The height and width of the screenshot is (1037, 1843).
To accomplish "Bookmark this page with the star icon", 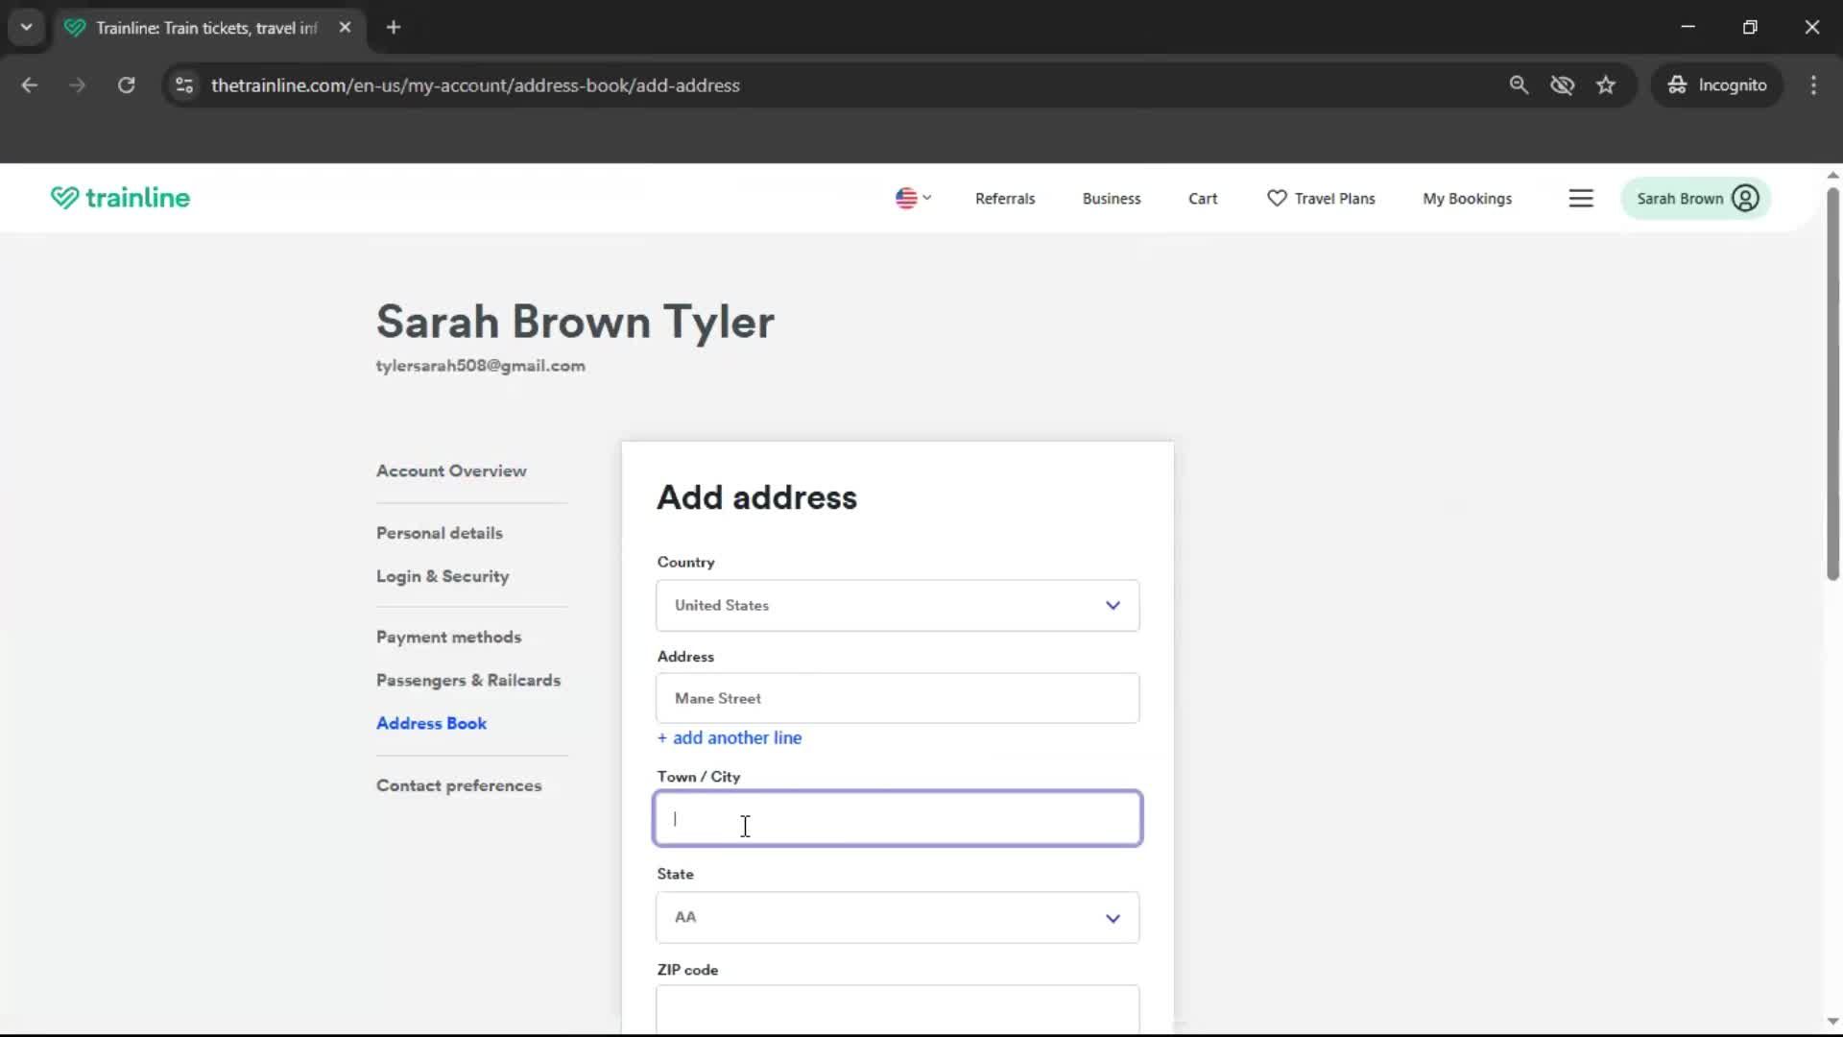I will pos(1606,84).
